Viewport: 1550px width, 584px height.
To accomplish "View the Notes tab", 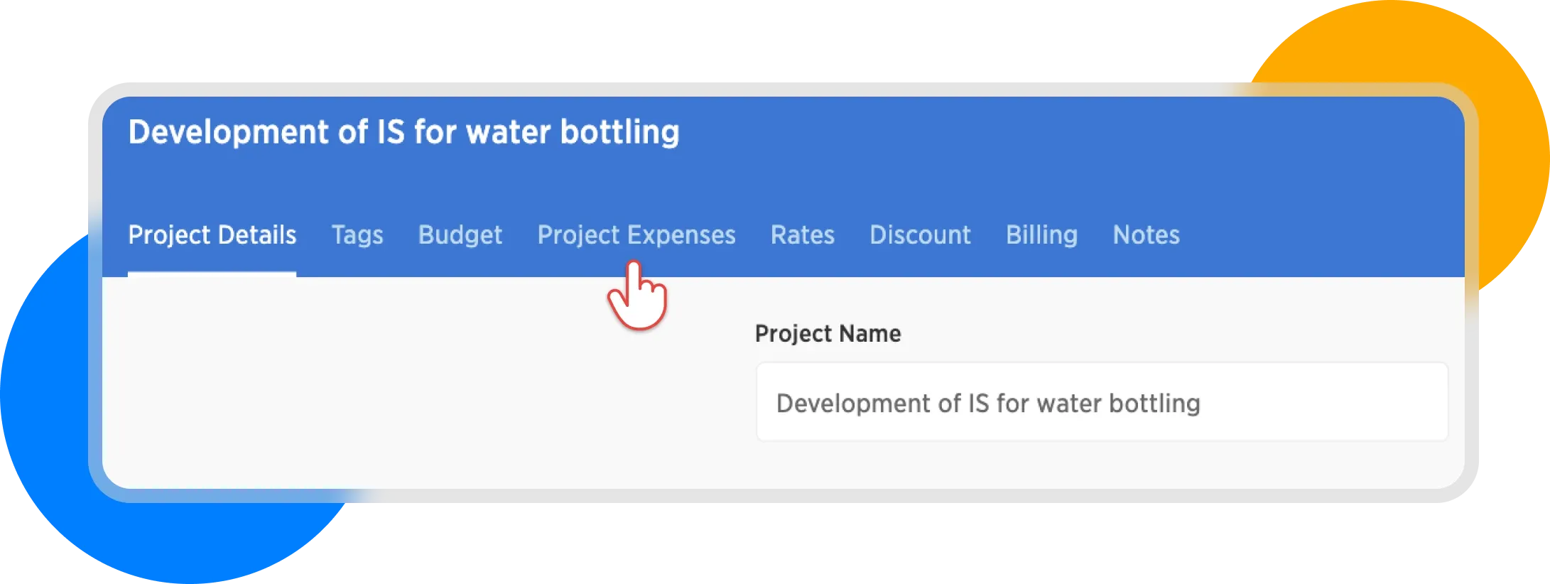I will [1146, 235].
